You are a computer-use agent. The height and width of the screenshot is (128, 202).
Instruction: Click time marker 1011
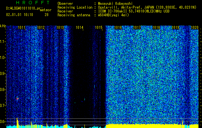[x=22, y=27]
